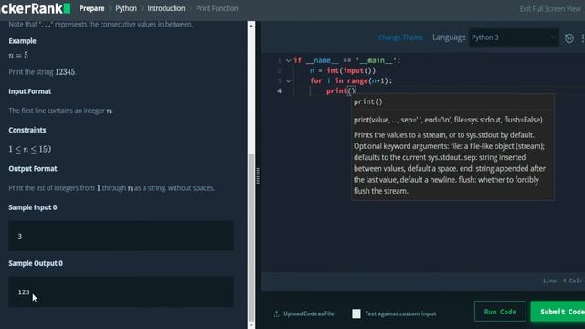
Task: Click the problem panel scroll up arrow
Action: pyautogui.click(x=251, y=26)
